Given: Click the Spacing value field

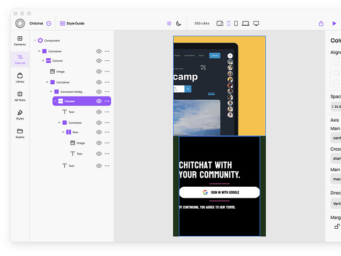Looking at the screenshot, I should coord(336,107).
